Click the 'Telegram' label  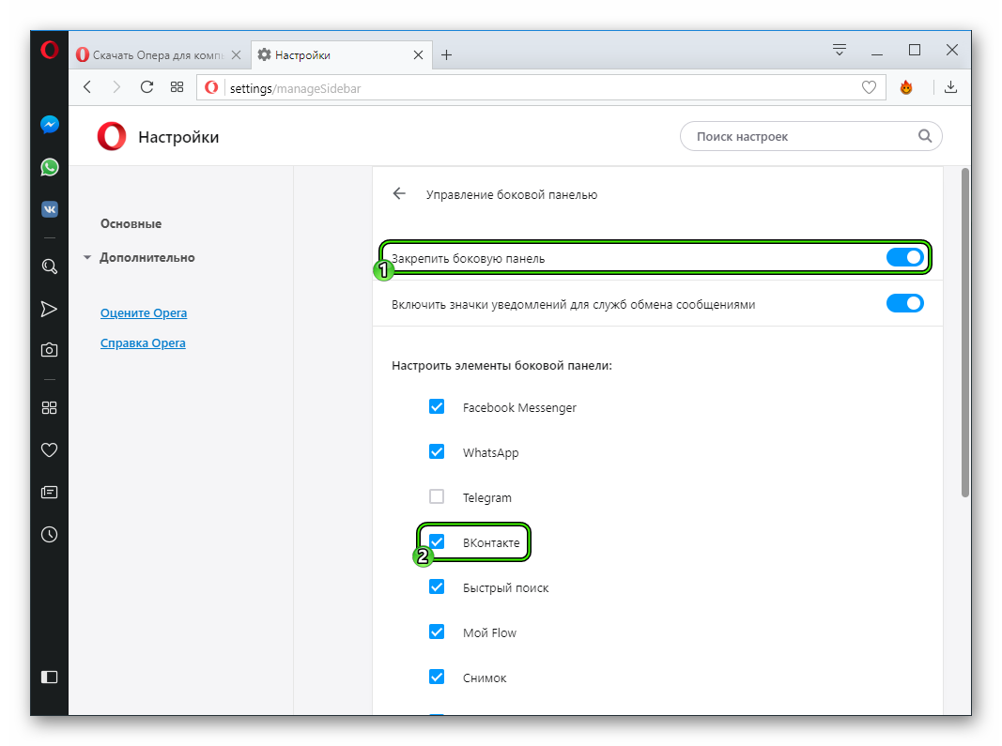coord(487,497)
